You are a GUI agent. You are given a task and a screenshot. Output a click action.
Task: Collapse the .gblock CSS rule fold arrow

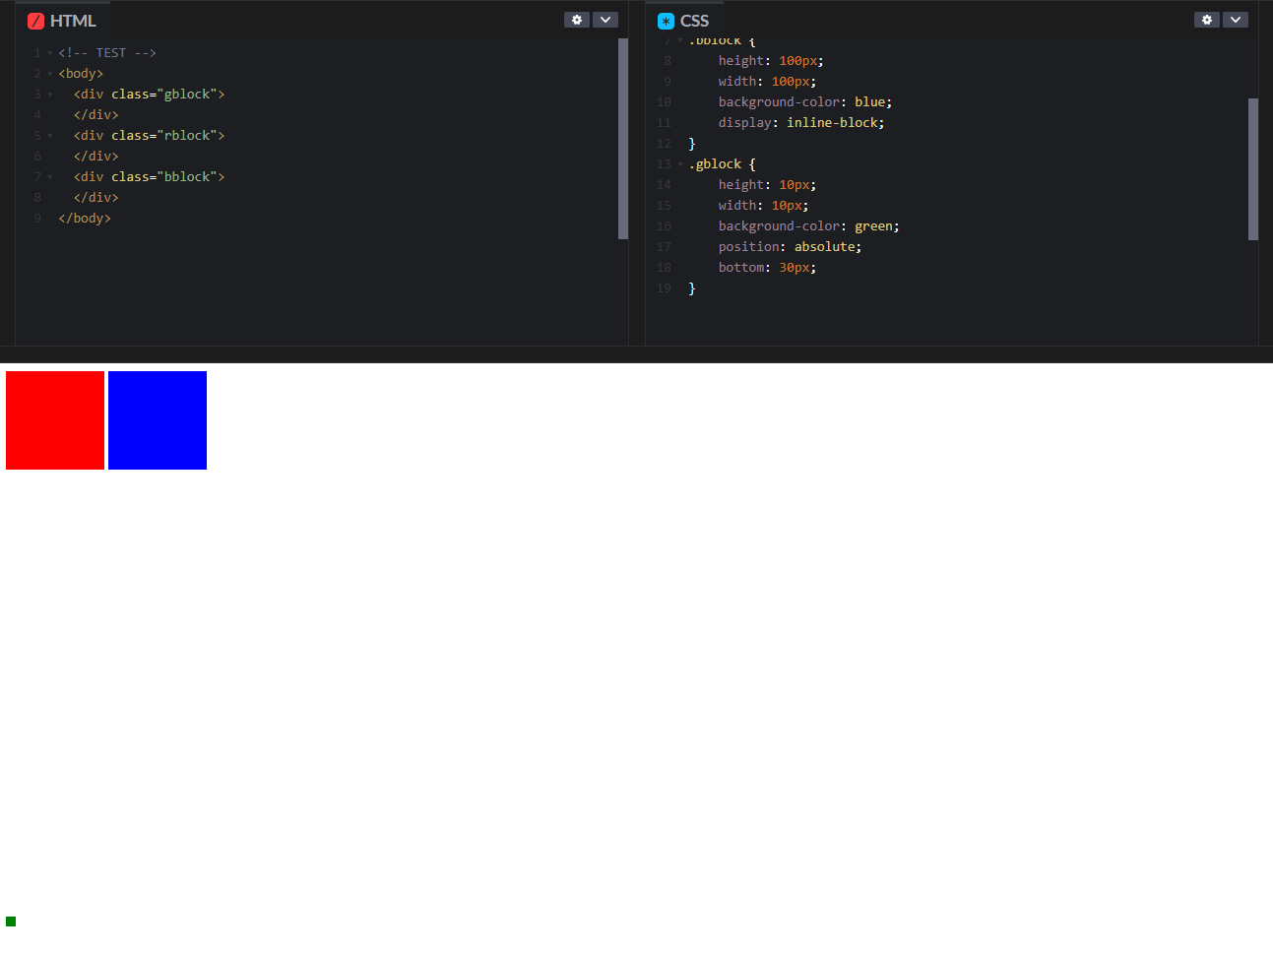680,164
